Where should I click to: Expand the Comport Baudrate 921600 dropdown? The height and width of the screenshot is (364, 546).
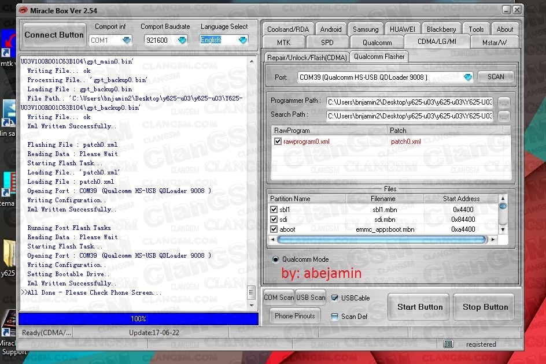click(182, 40)
